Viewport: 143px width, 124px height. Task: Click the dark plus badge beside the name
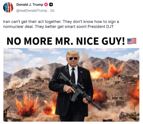(51, 4)
